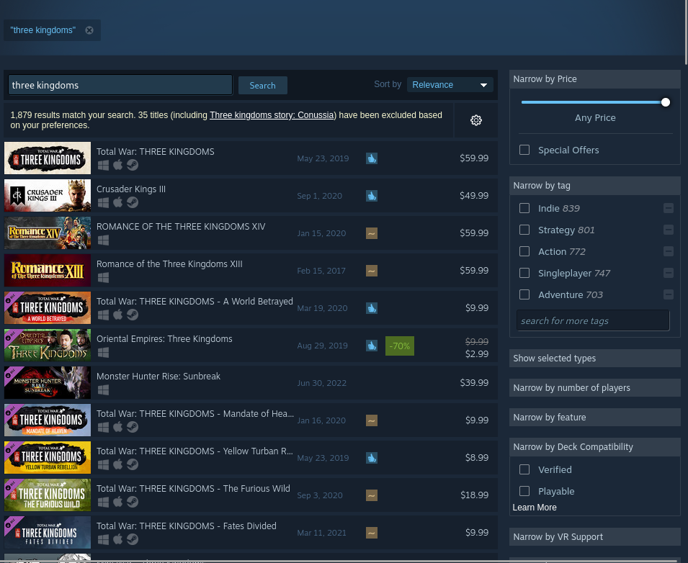Screen dimensions: 688x563
Task: Click the SteamOS icon on Yellow Turban Rebellion row
Action: pyautogui.click(x=132, y=464)
